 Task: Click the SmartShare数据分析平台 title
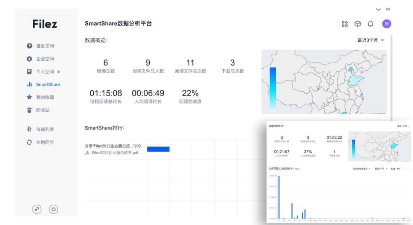tap(118, 24)
